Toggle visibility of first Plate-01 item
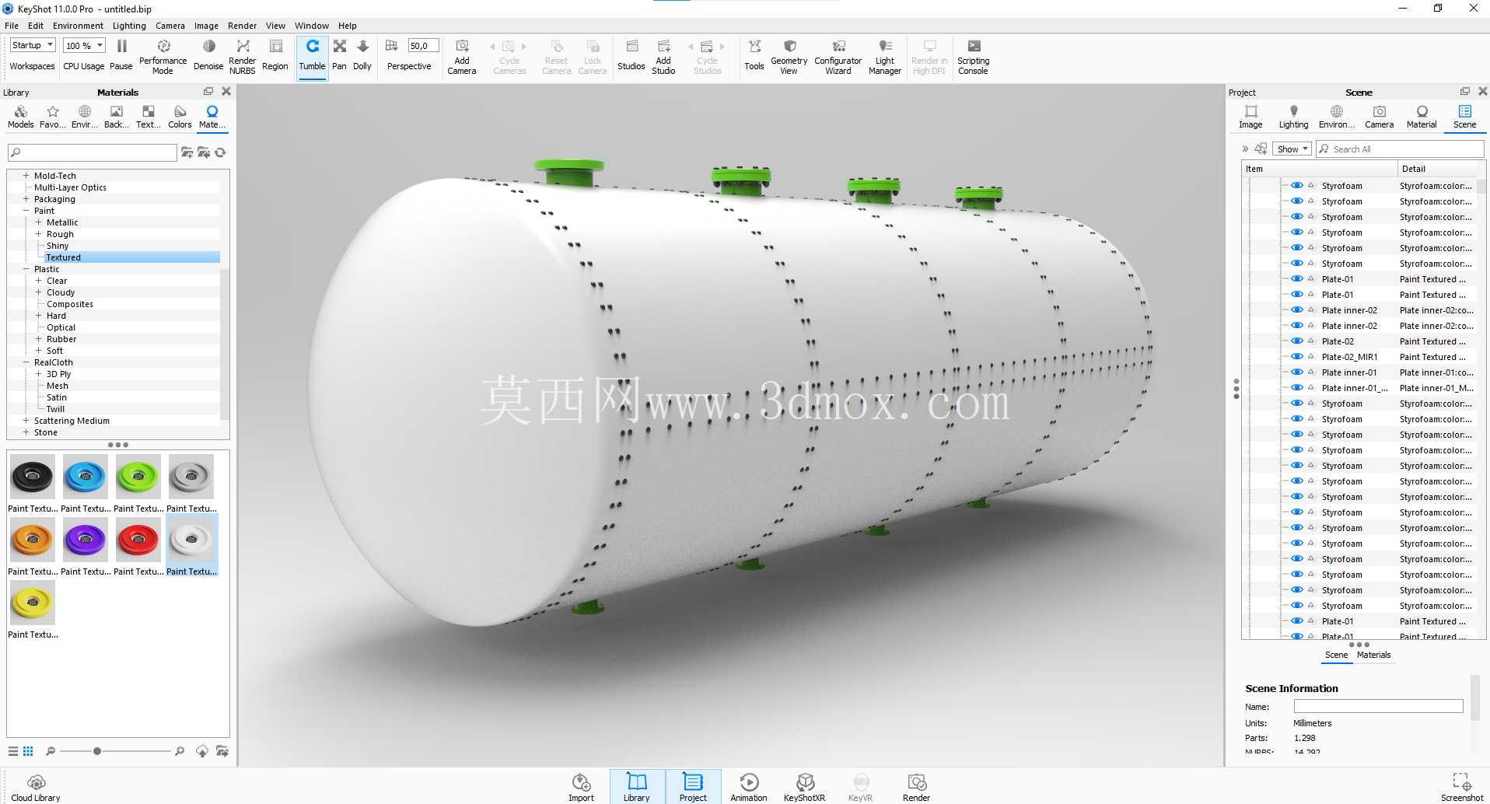This screenshot has width=1490, height=804. 1296,279
